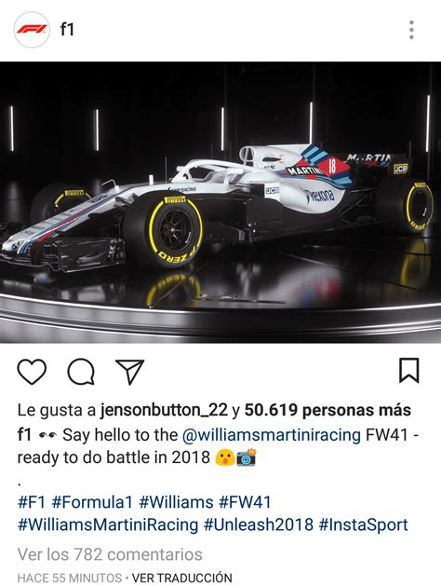The height and width of the screenshot is (586, 441).
Task: Open the #WilliamsMartiniRacing hashtag
Action: click(x=108, y=525)
